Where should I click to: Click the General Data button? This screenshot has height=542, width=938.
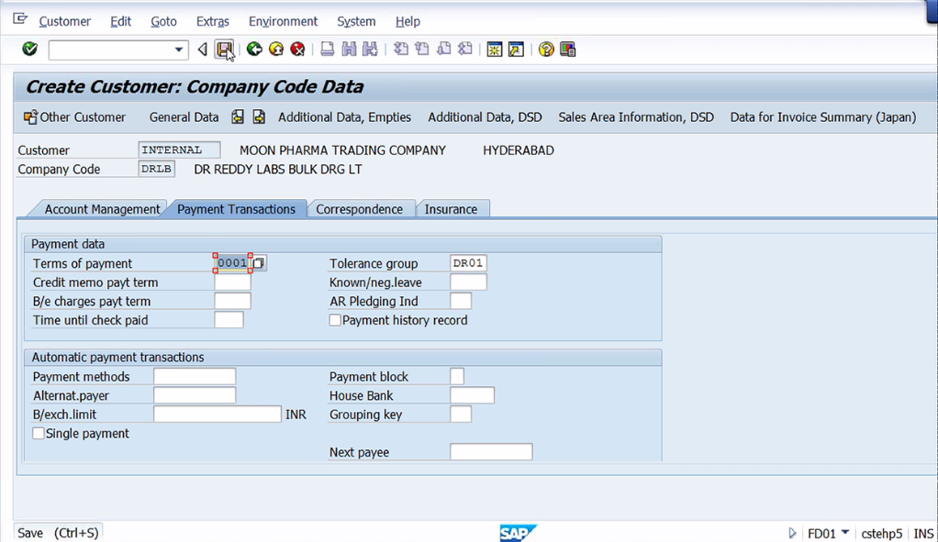(x=184, y=117)
